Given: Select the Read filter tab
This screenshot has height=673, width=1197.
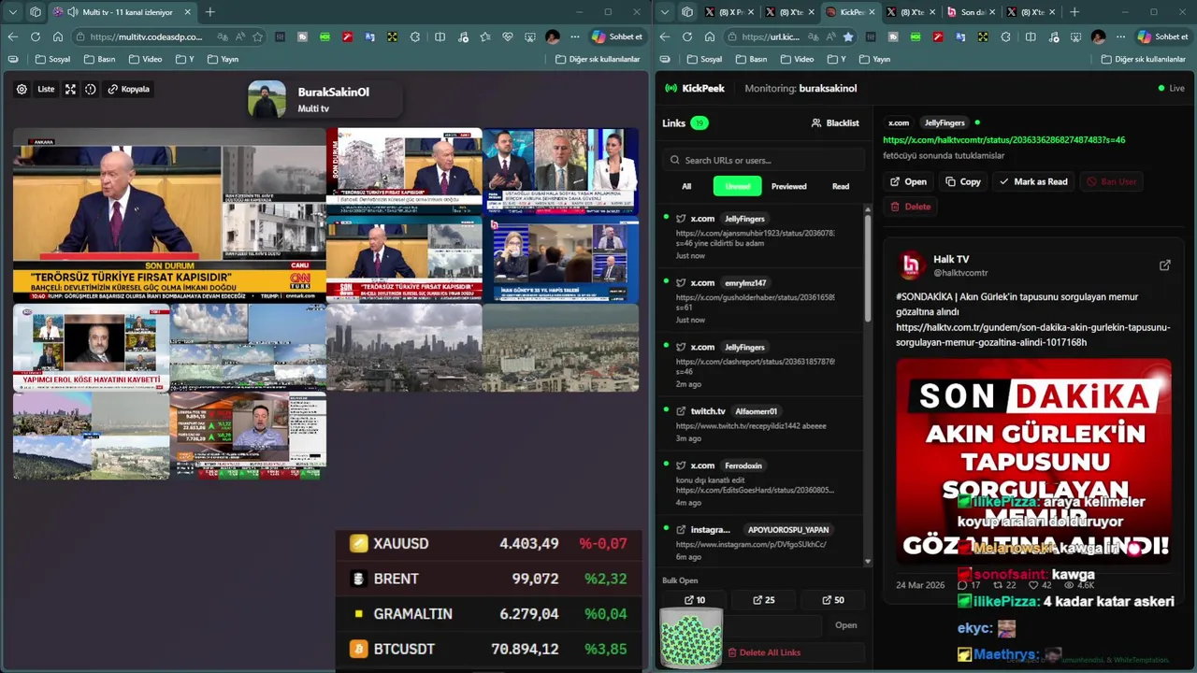Looking at the screenshot, I should pos(841,186).
